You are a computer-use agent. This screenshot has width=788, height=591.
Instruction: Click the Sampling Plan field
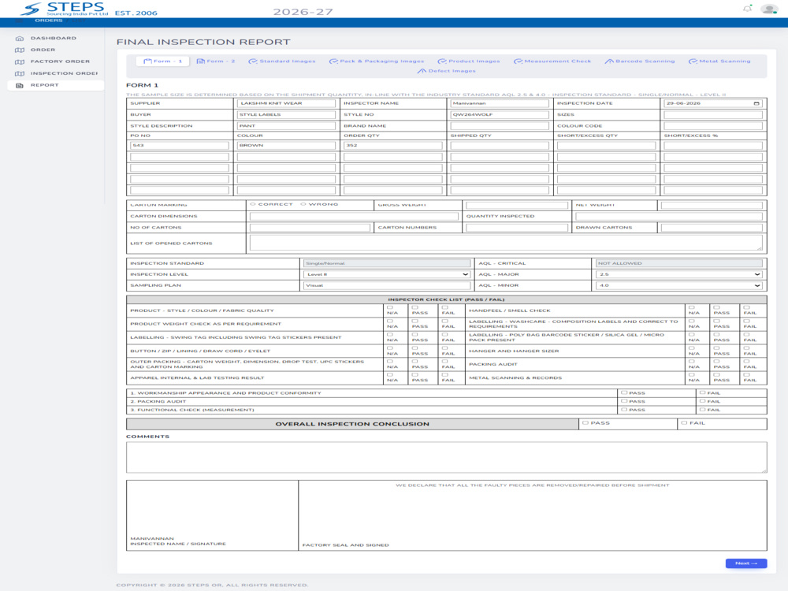point(386,285)
